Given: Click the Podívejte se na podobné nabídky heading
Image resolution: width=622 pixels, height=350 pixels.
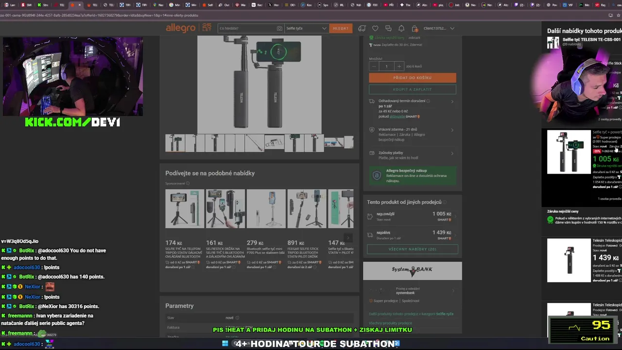Looking at the screenshot, I should [x=210, y=173].
